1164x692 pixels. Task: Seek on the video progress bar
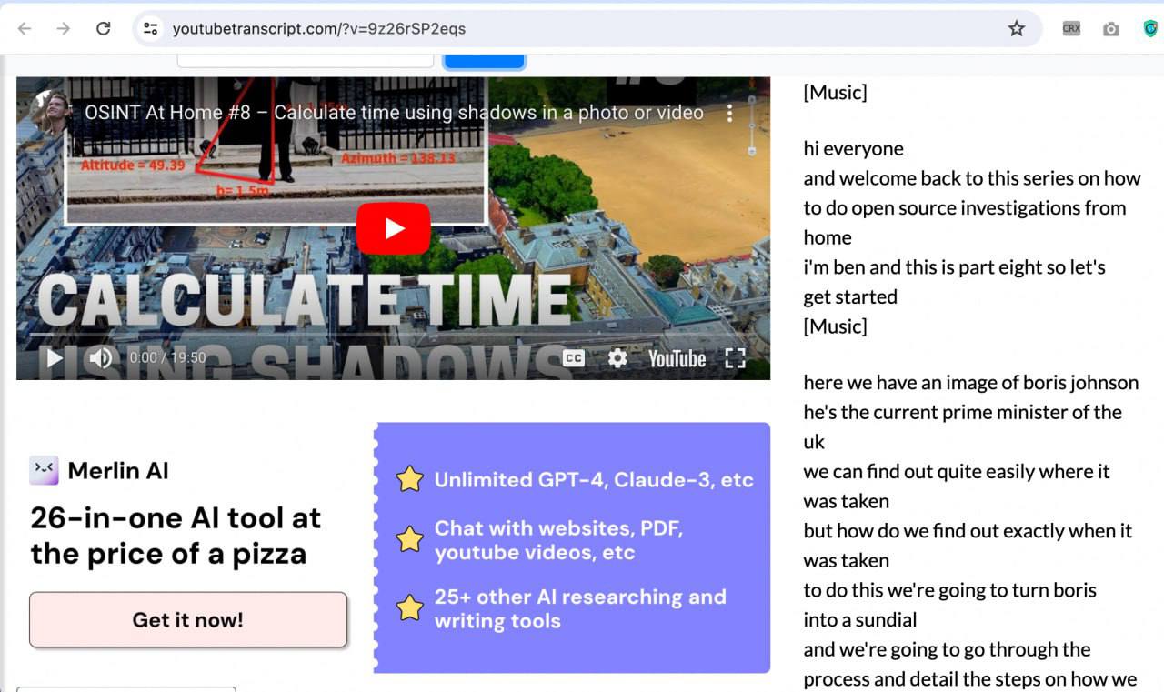coord(393,335)
